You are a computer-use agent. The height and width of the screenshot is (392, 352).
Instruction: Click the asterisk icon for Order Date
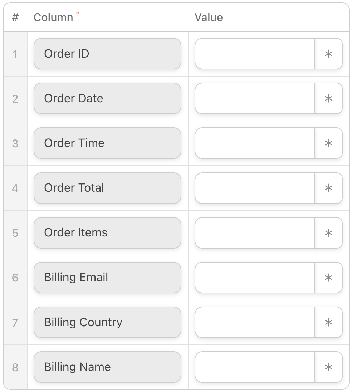pyautogui.click(x=328, y=99)
